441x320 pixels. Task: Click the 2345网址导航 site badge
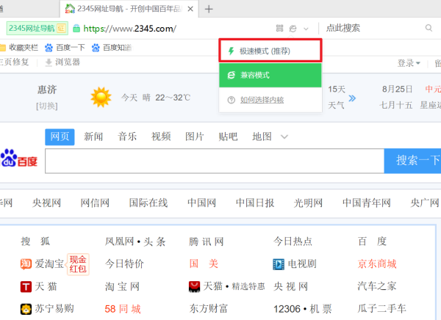[37, 29]
